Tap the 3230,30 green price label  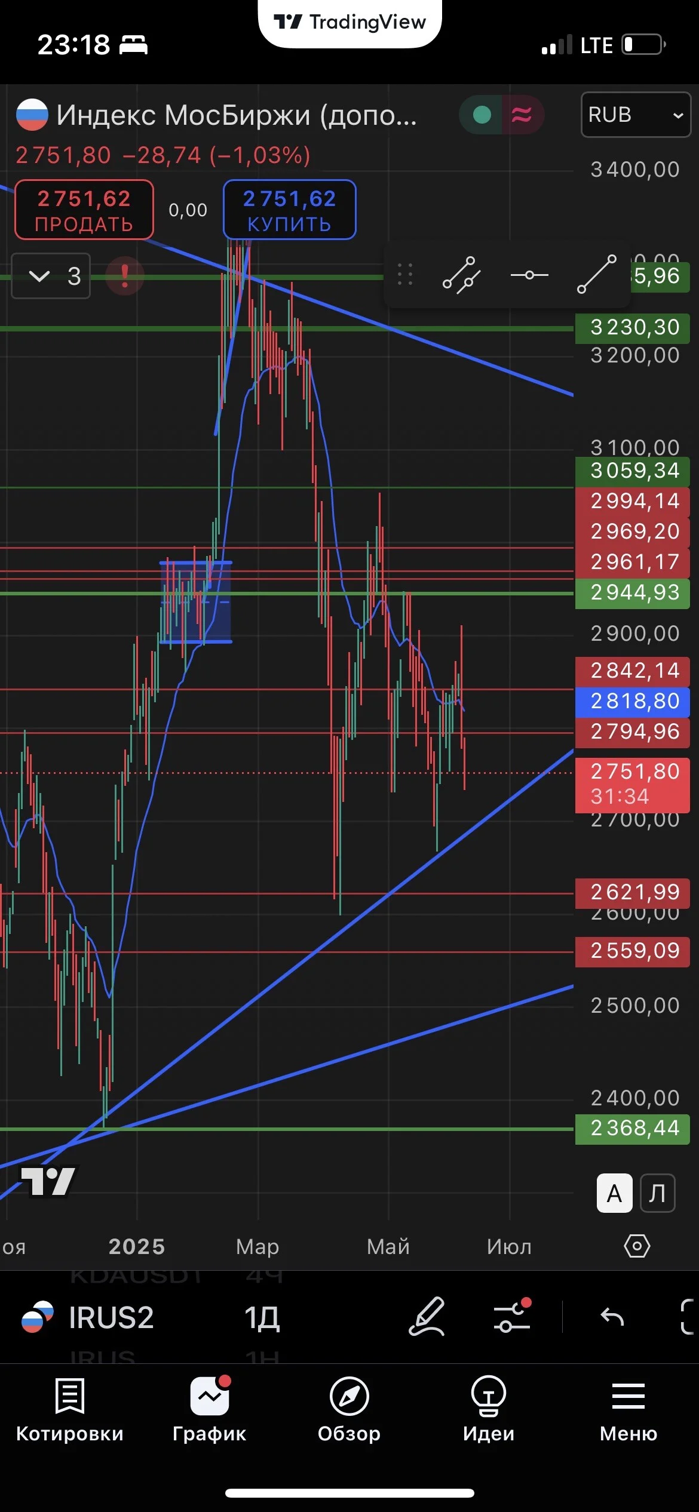coord(633,328)
